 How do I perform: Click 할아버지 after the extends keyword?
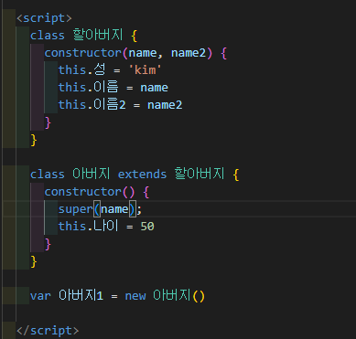[x=200, y=175]
